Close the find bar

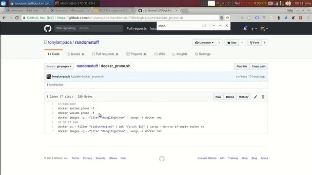click(x=227, y=26)
